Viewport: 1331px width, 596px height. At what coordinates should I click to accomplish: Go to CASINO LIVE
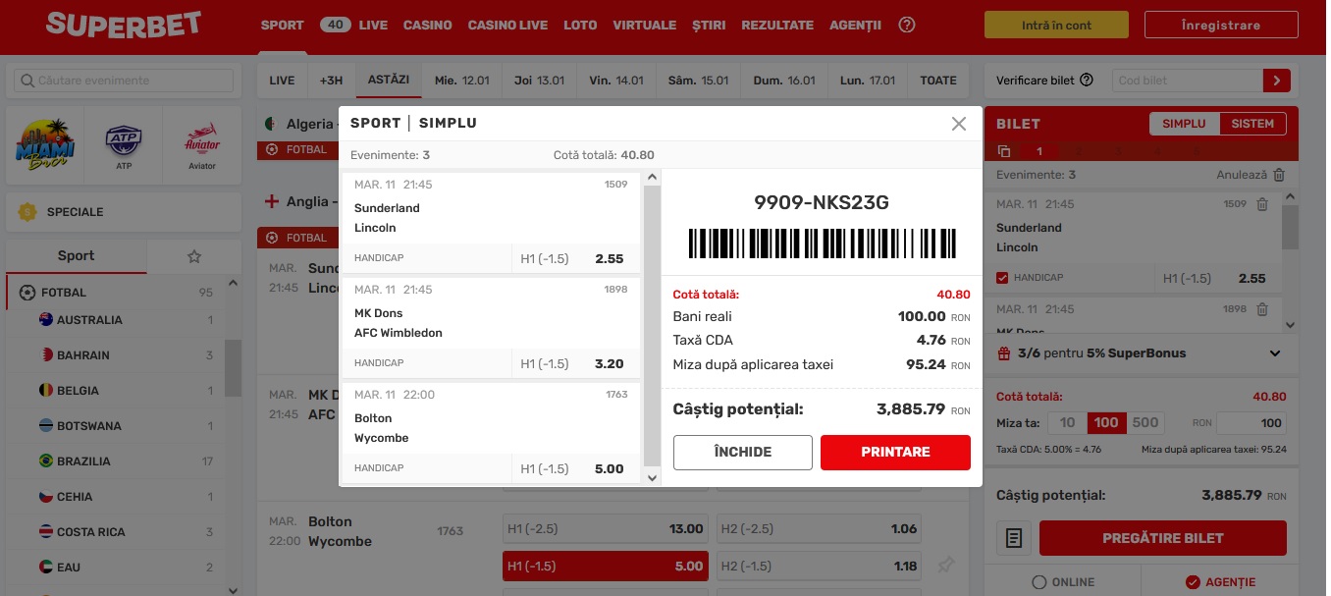(507, 26)
